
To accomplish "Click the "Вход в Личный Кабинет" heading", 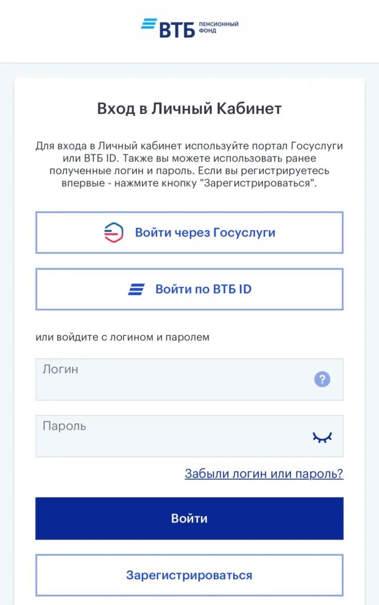I will (x=189, y=108).
